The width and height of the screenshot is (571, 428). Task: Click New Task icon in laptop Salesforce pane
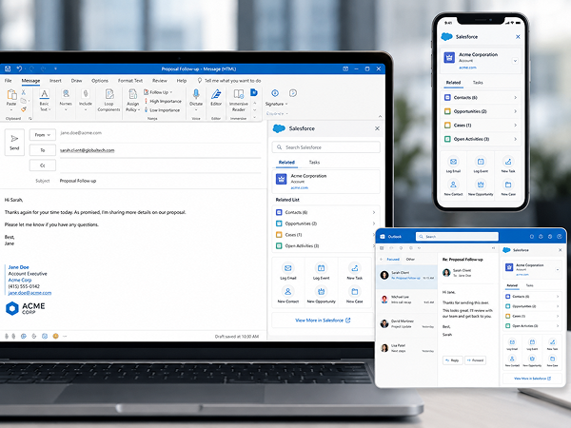click(354, 268)
